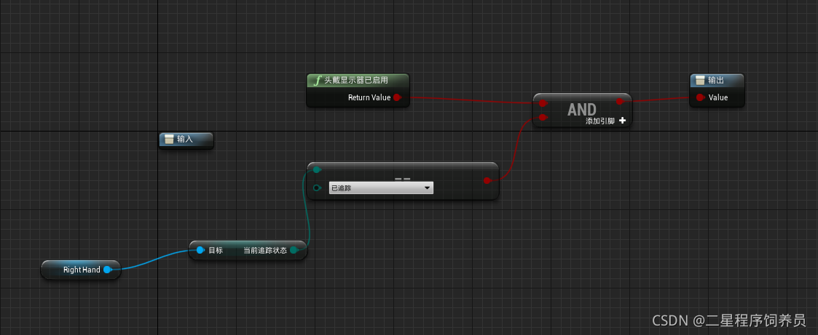818x335 pixels.
Task: Click the 目标 label text
Action: 216,250
